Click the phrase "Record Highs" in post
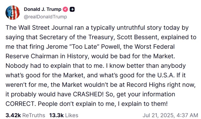Image resolution: width=201 pixels, height=119 pixels. click(146, 85)
